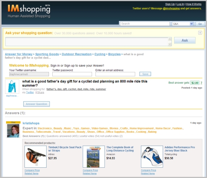Open the Cycling breadcrumb link
Viewport: 207px width, 178px height.
coord(100,54)
